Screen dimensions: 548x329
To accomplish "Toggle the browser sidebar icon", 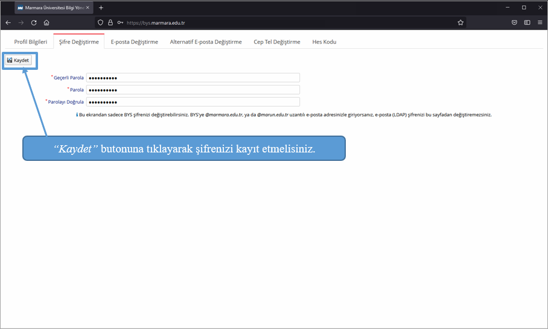I will (x=527, y=23).
